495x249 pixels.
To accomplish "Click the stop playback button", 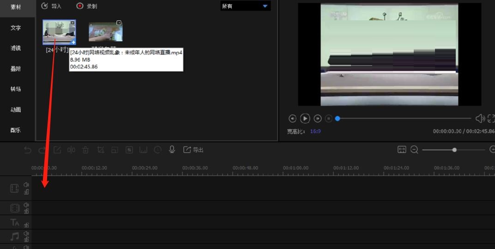I will (329, 119).
